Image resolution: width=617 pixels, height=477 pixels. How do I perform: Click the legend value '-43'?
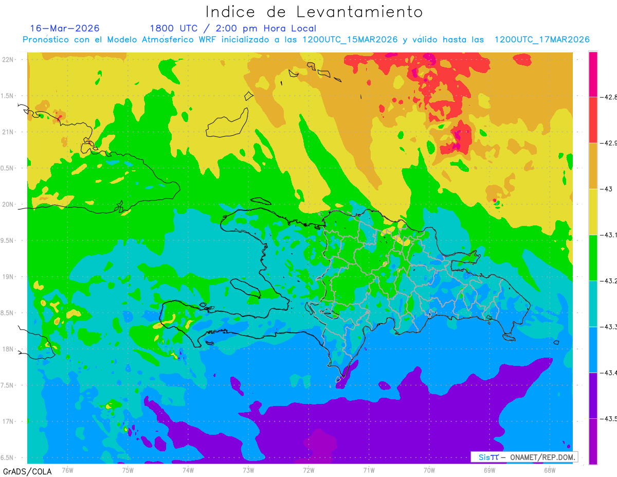click(607, 189)
